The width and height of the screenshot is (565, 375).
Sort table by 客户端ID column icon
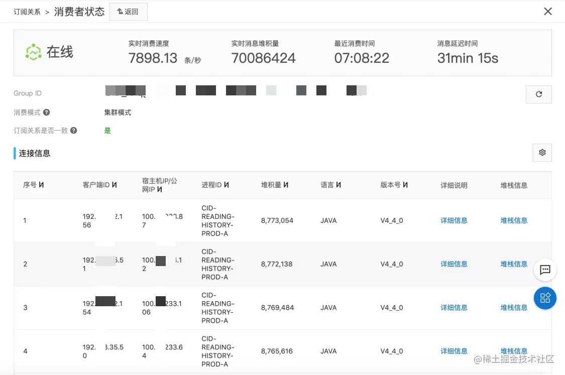coord(114,185)
